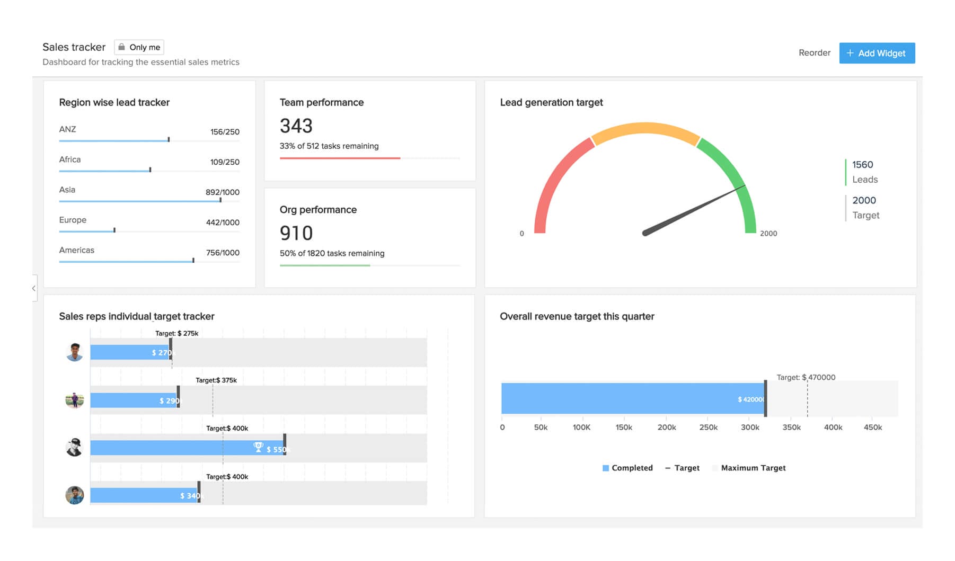Open the third sales rep's avatar photo
This screenshot has height=561, width=955.
(x=75, y=448)
